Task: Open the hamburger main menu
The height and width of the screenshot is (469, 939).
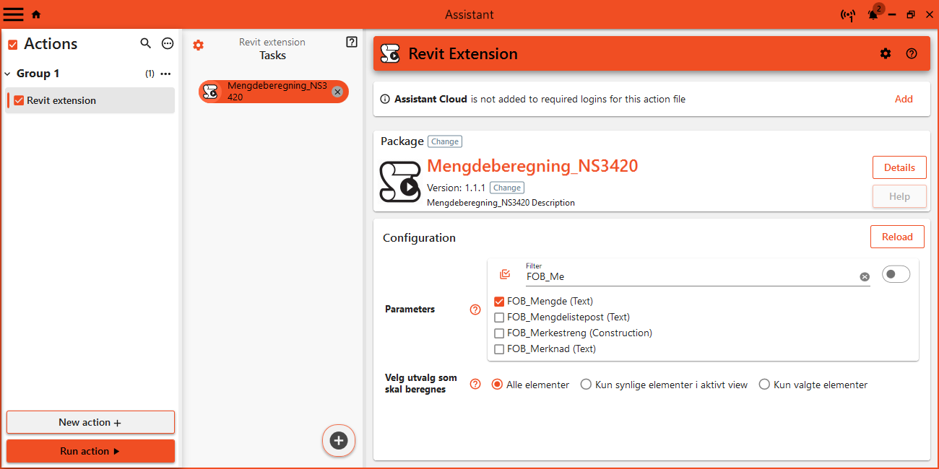Action: [14, 14]
